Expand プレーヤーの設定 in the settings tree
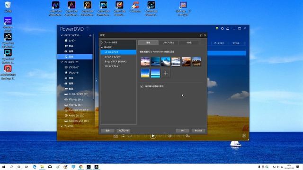The height and width of the screenshot is (170, 303). tap(102, 42)
